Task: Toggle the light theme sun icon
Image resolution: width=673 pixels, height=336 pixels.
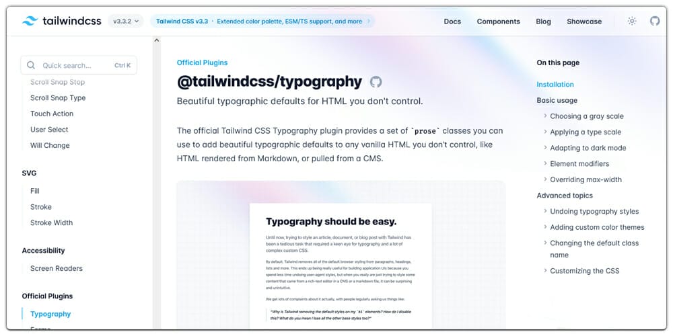Action: 632,21
